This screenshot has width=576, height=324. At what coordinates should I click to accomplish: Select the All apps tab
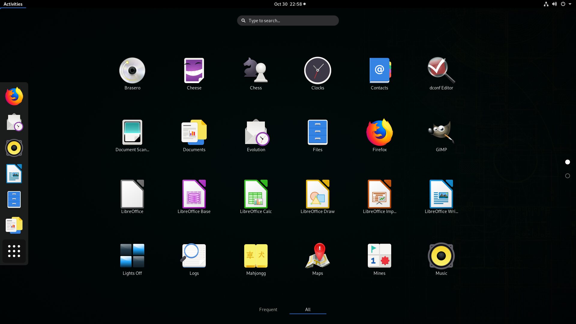(x=308, y=310)
